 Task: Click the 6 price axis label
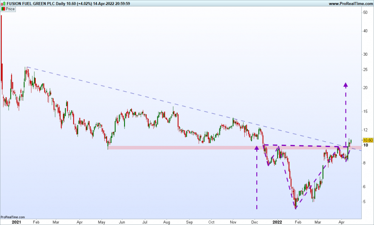click(364, 187)
